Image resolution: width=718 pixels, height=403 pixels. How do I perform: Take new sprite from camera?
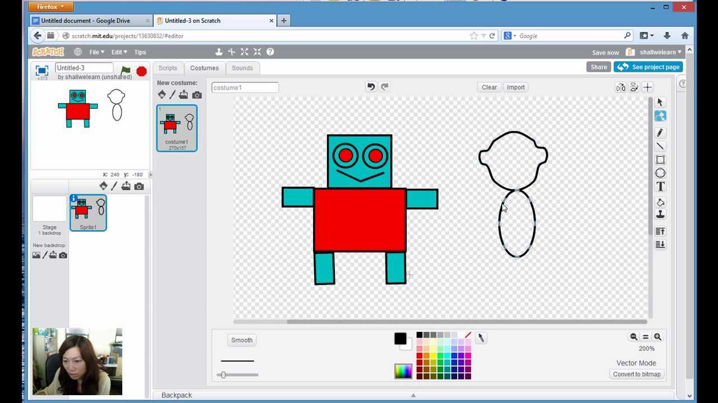(x=139, y=186)
